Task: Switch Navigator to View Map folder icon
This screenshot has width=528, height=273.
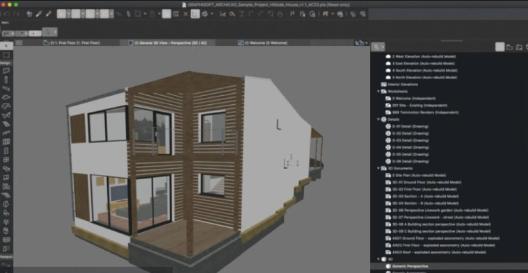Action: click(x=509, y=47)
